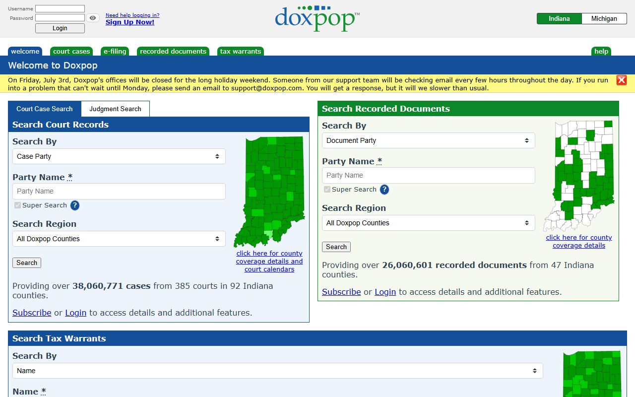This screenshot has height=397, width=635.
Task: Switch state to Indiana
Action: point(559,18)
